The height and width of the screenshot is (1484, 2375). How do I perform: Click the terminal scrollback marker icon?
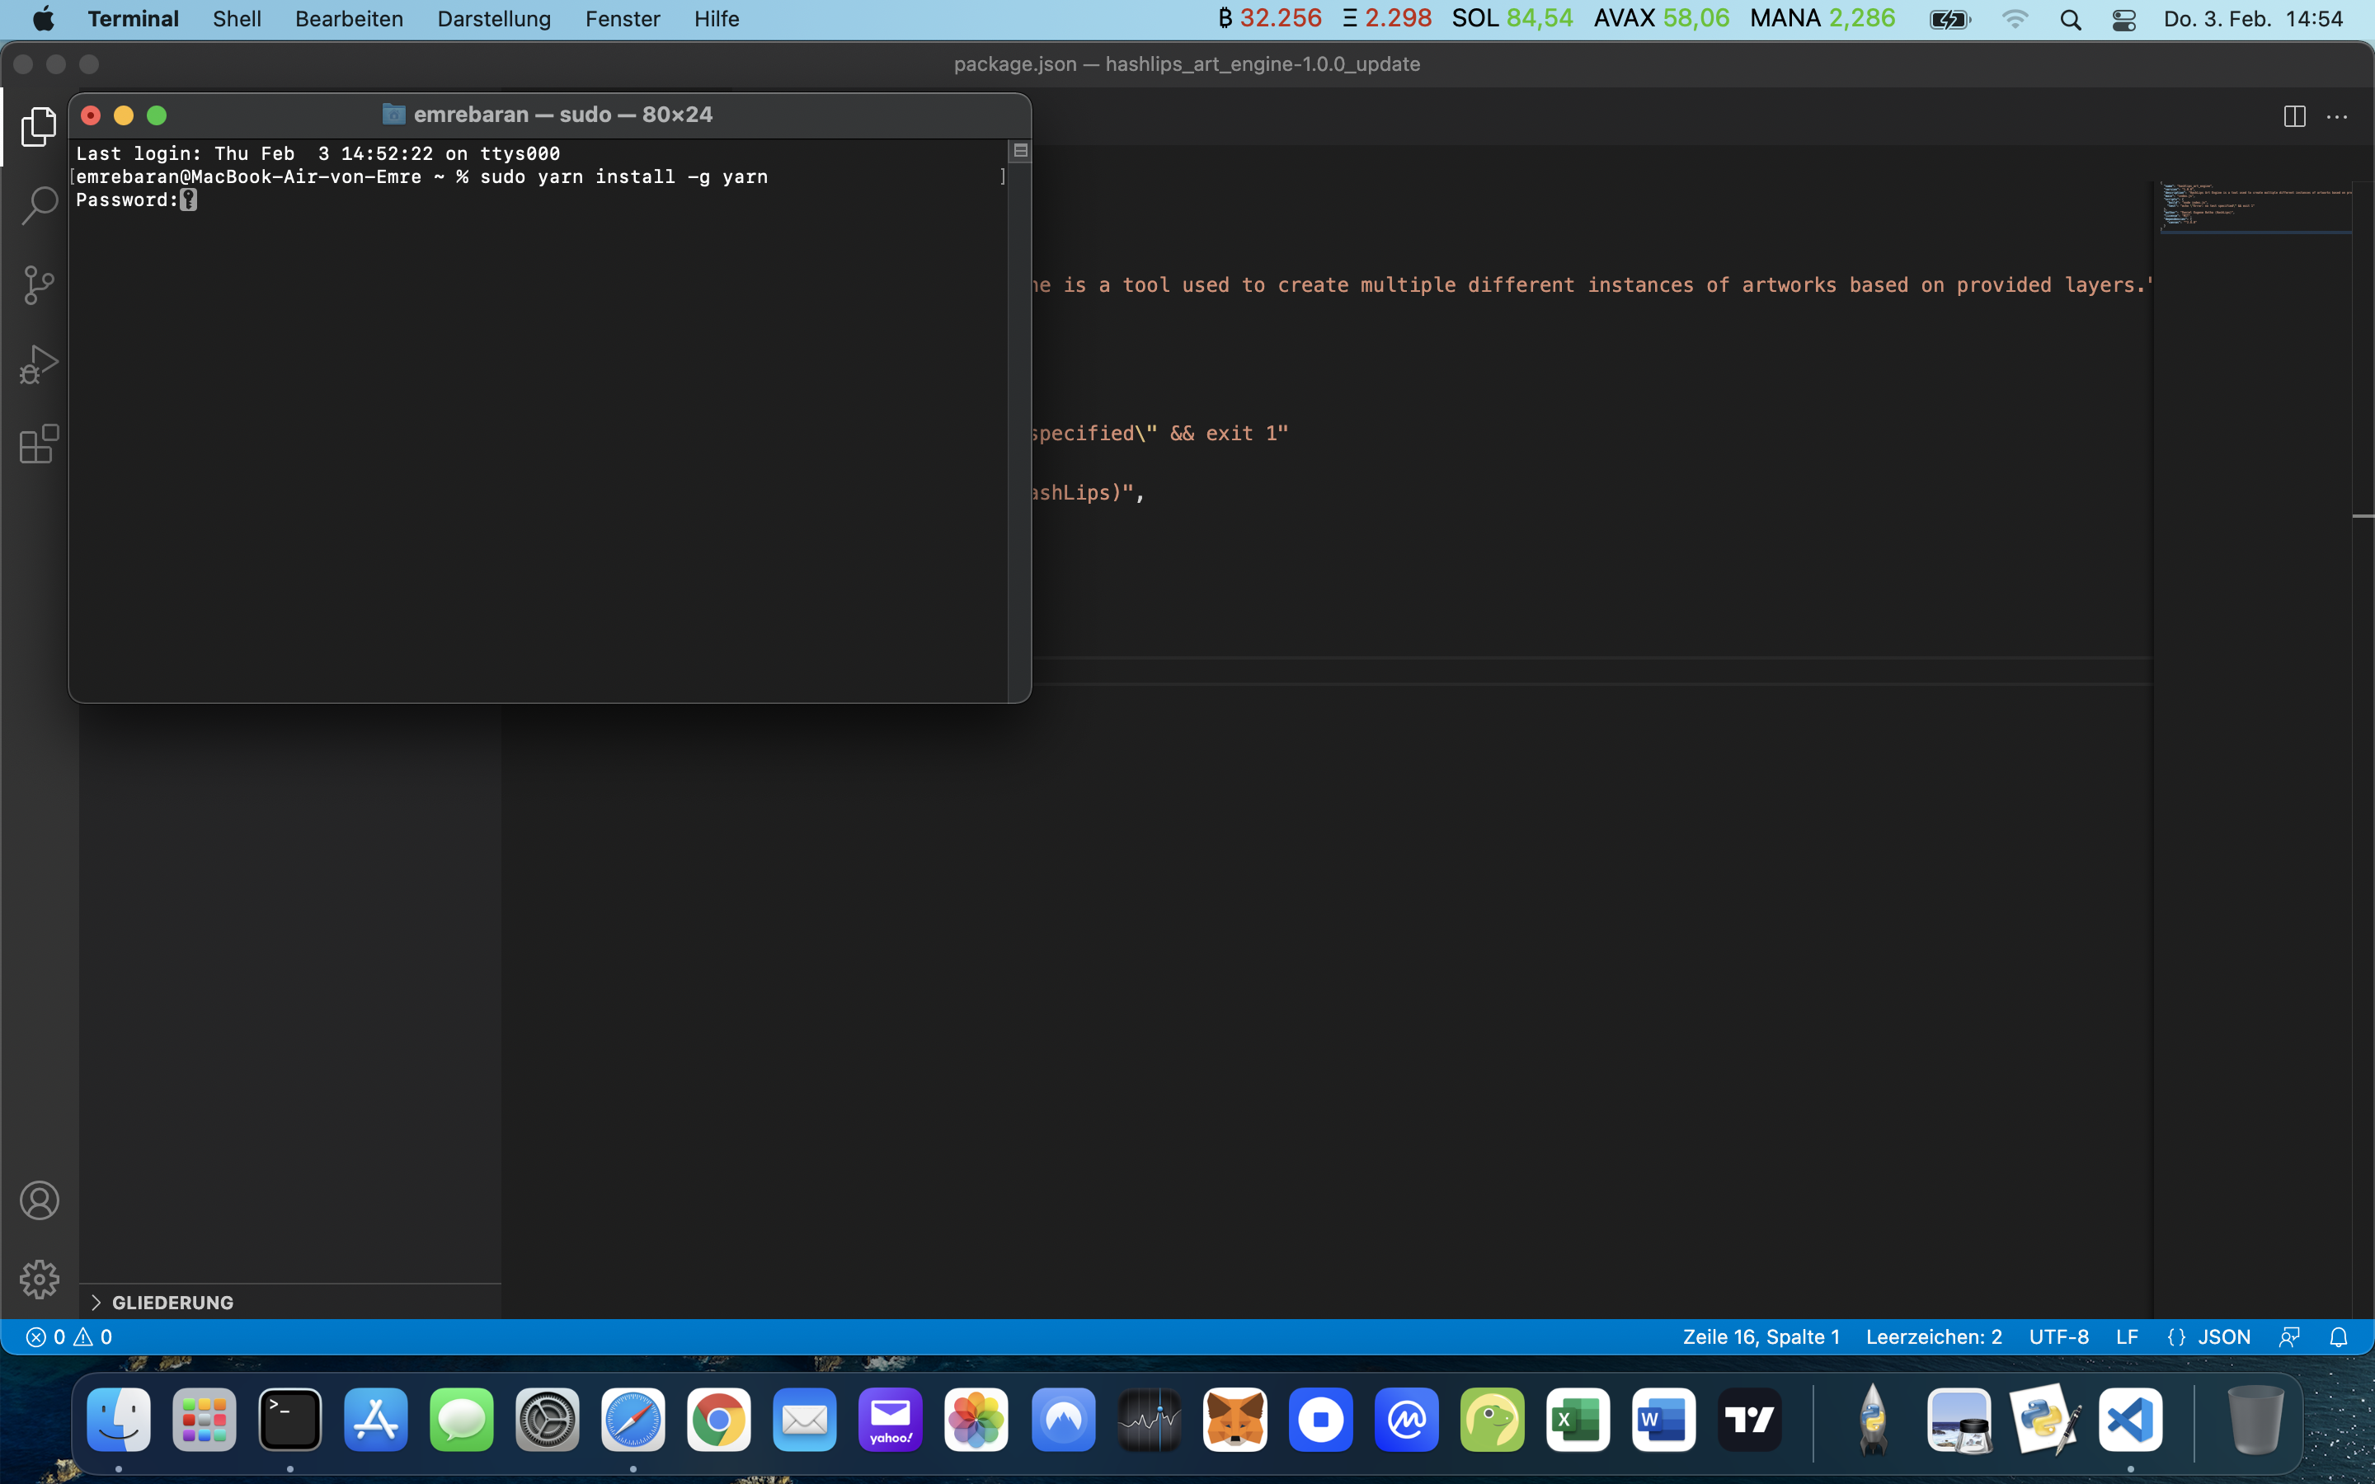(x=1021, y=150)
